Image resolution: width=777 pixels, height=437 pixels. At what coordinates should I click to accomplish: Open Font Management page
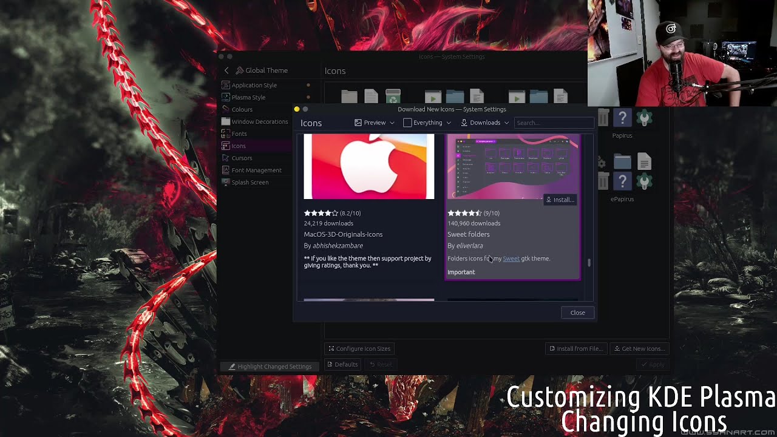(256, 170)
